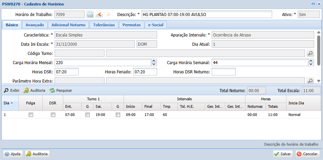The image size is (323, 160).
Task: Toggle DSR checkbox for day 1
Action: point(53,115)
